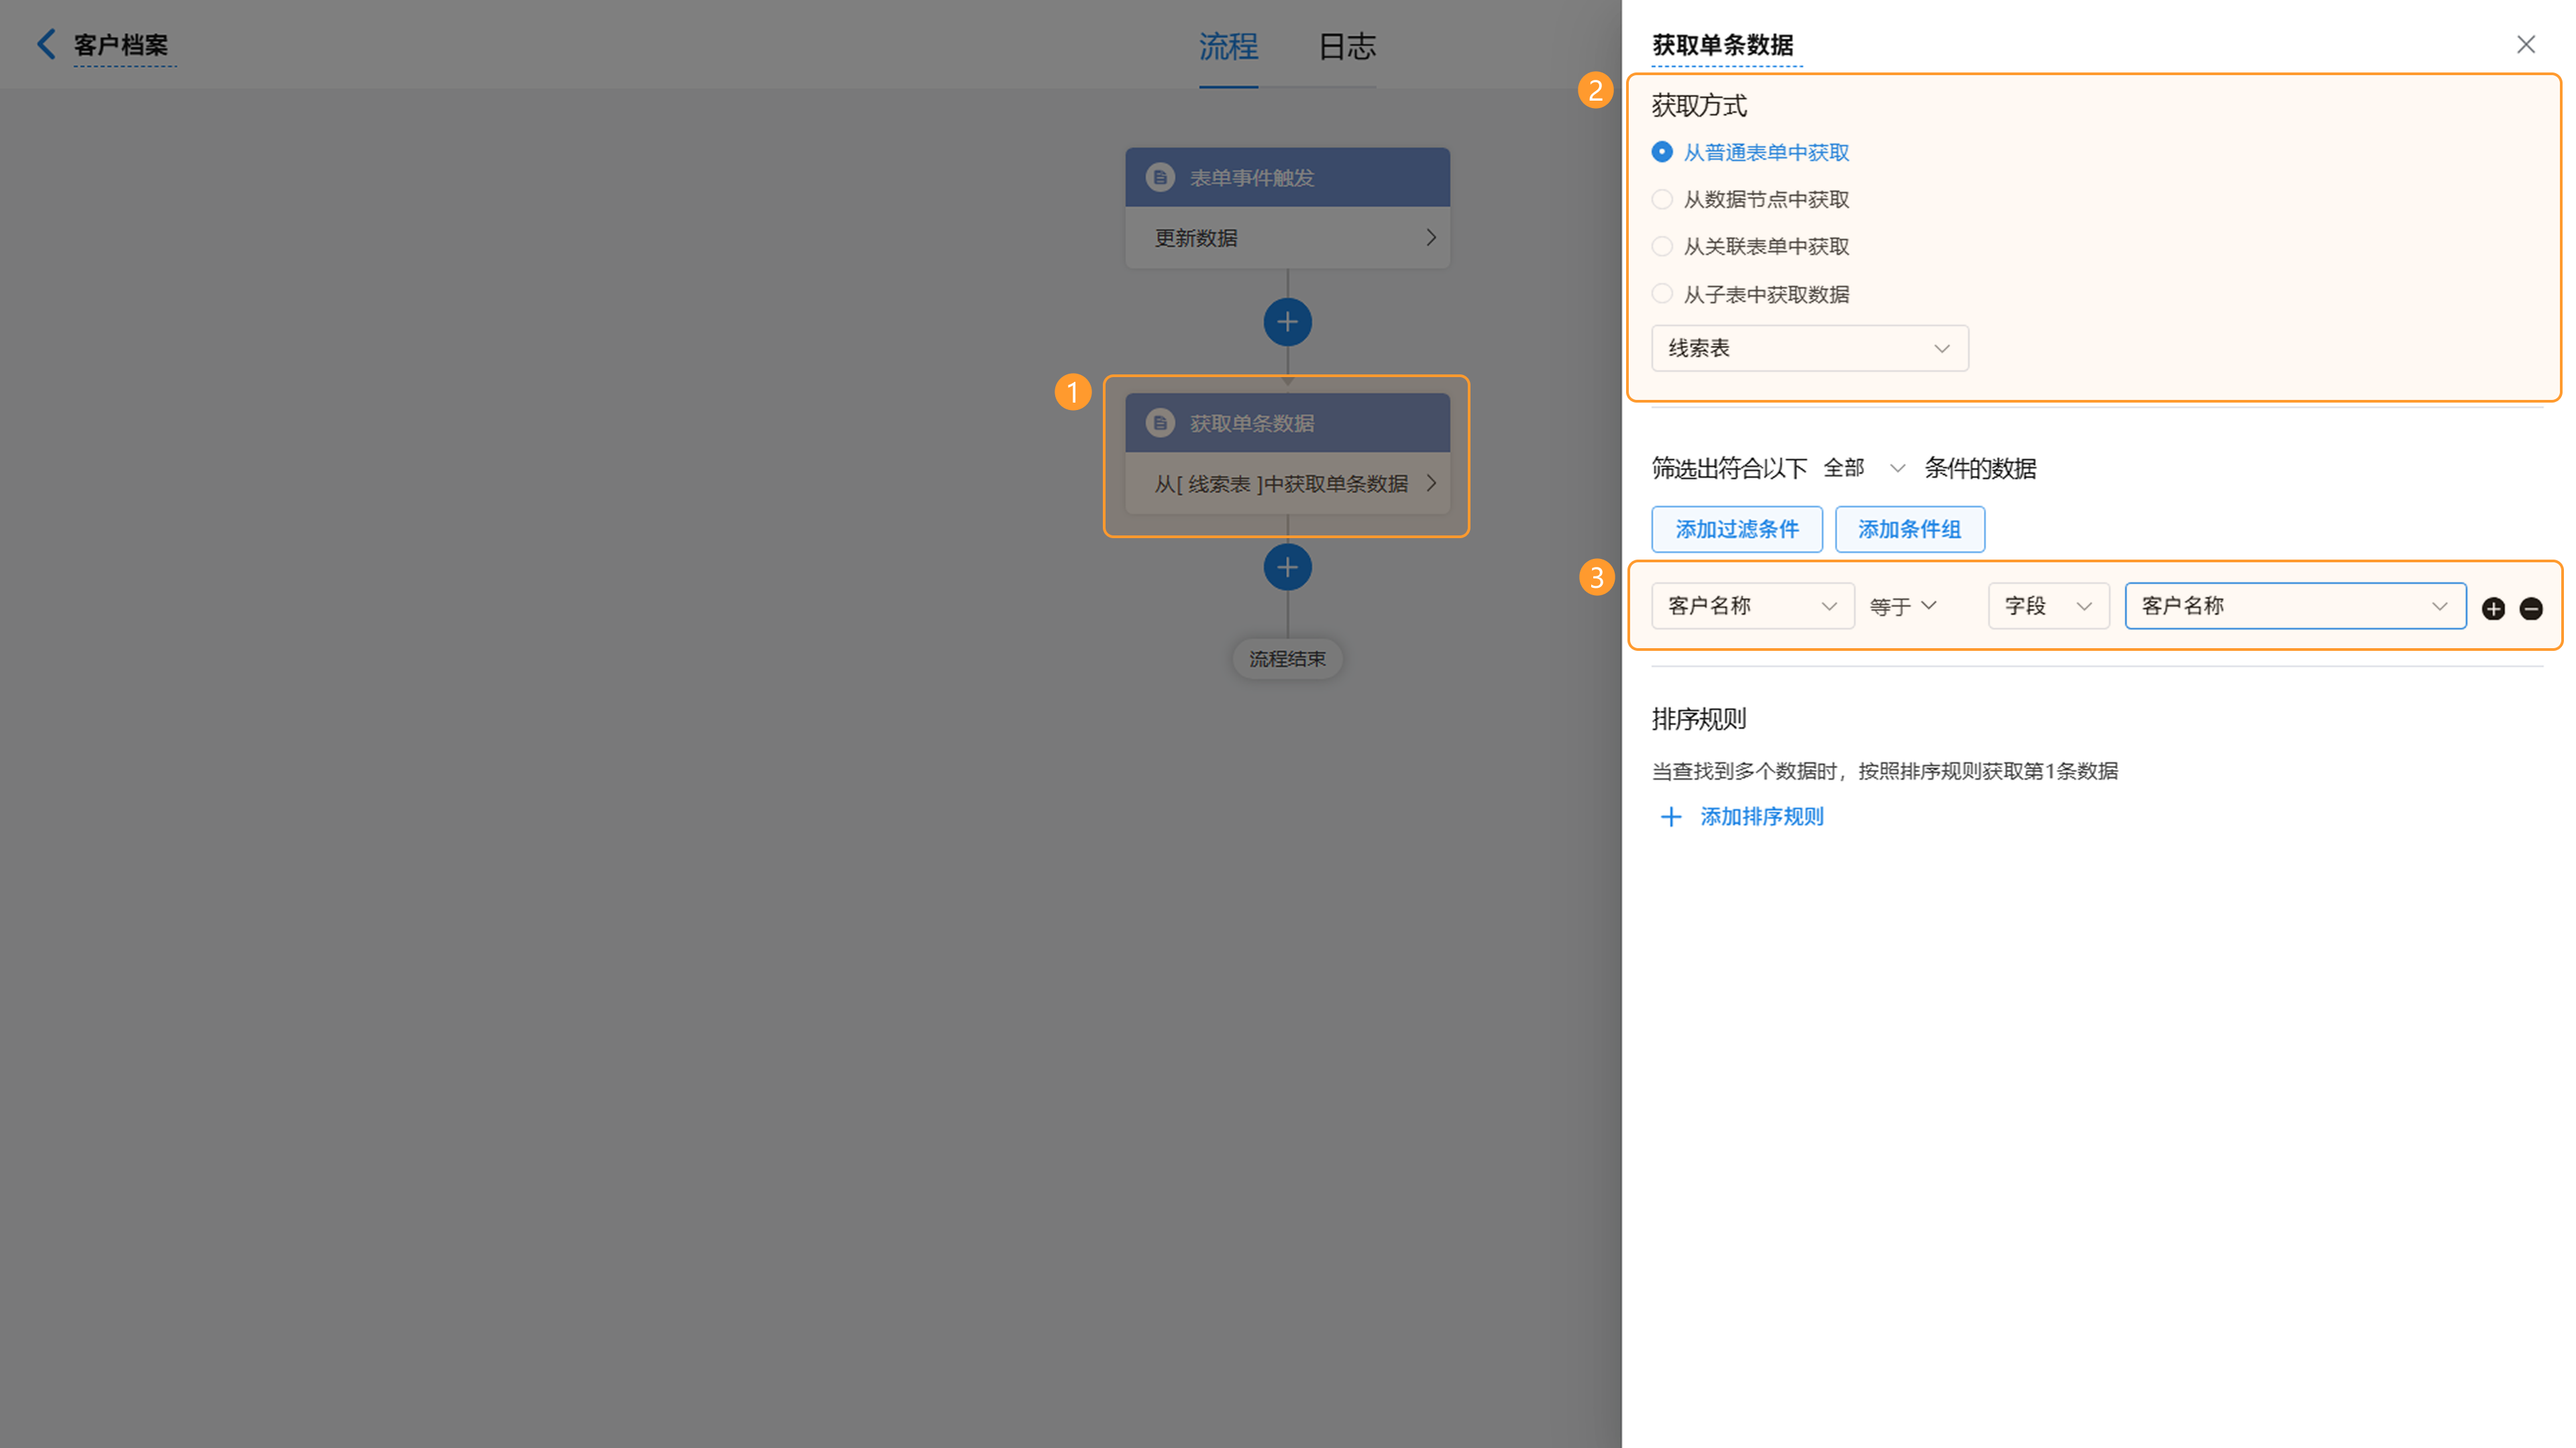Open the 字段 value type dropdown
Viewport: 2576px width, 1448px height.
[2049, 606]
